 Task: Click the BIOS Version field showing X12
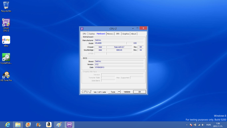(x=119, y=64)
